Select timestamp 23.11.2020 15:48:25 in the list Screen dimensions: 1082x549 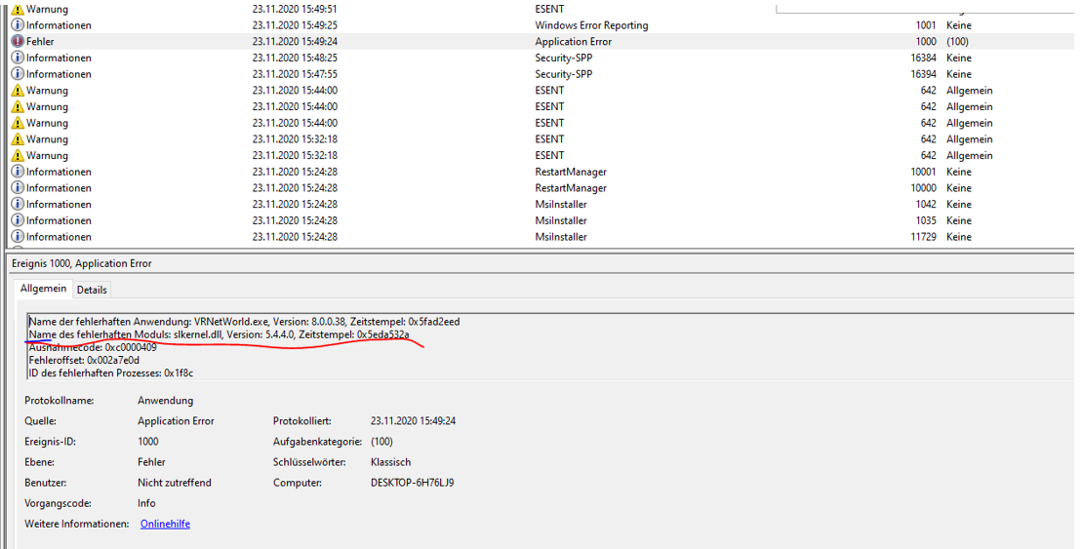coord(295,58)
